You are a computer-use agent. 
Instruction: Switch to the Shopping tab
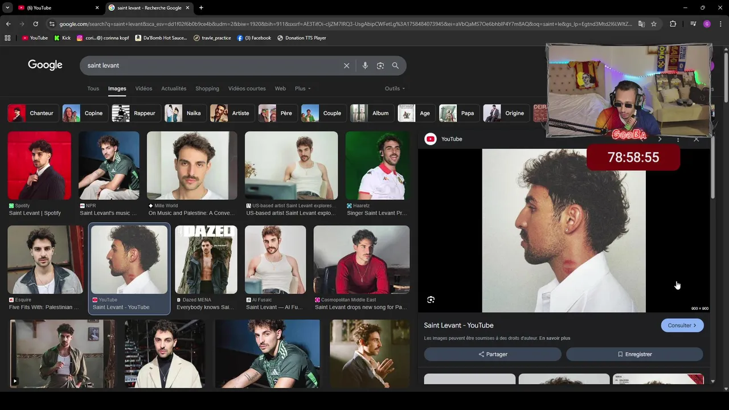pyautogui.click(x=207, y=88)
